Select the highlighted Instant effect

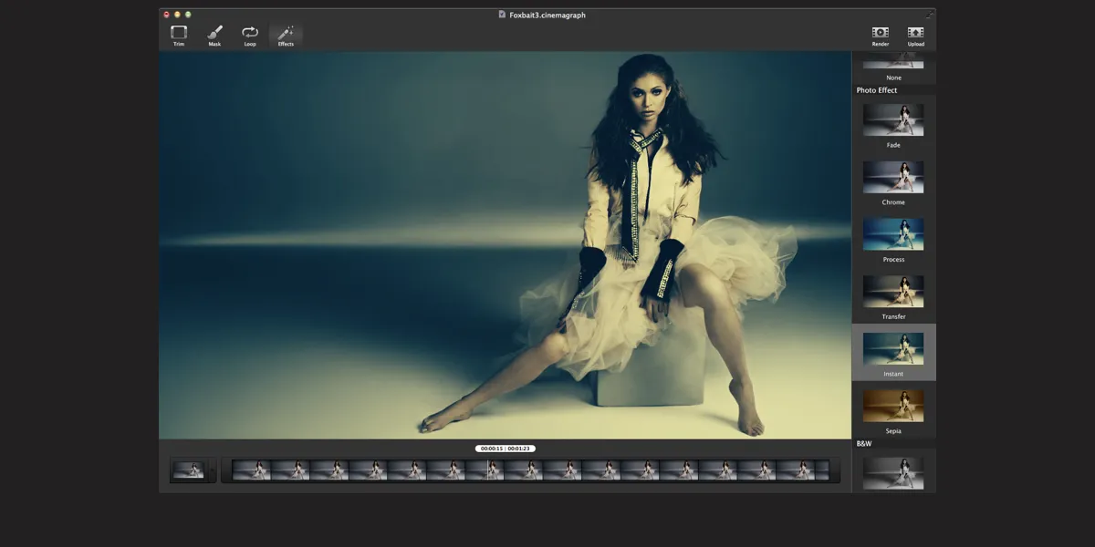point(893,353)
